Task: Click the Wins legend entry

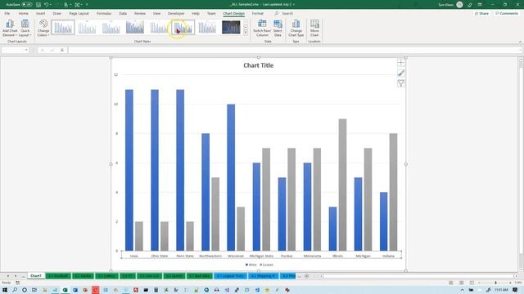Action: click(x=251, y=265)
